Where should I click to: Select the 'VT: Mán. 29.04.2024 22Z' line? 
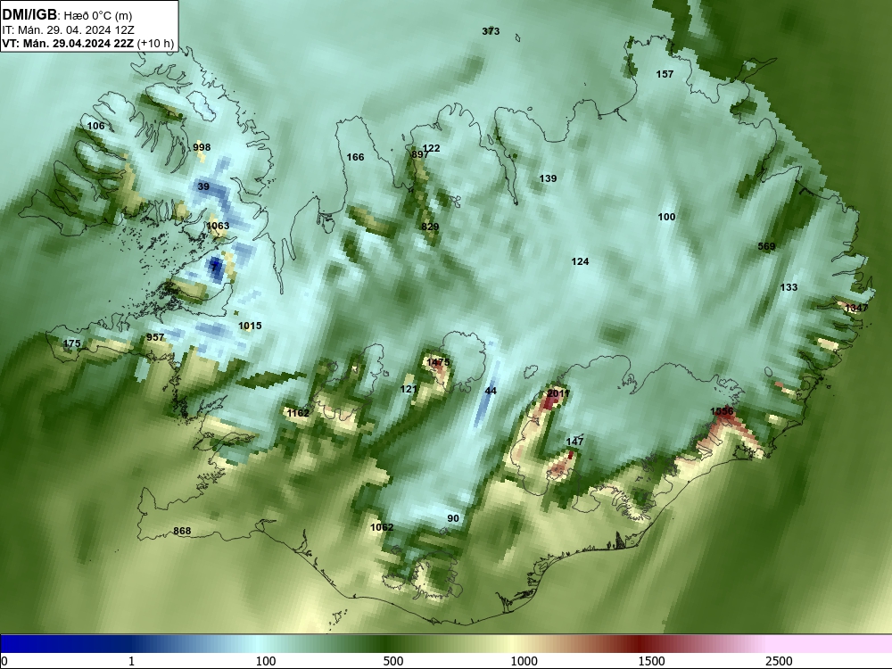click(x=69, y=44)
